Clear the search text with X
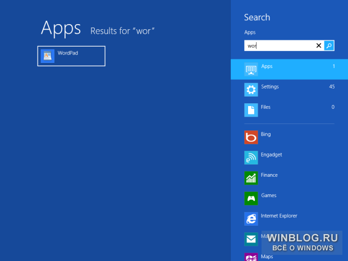The width and height of the screenshot is (348, 261). point(318,45)
